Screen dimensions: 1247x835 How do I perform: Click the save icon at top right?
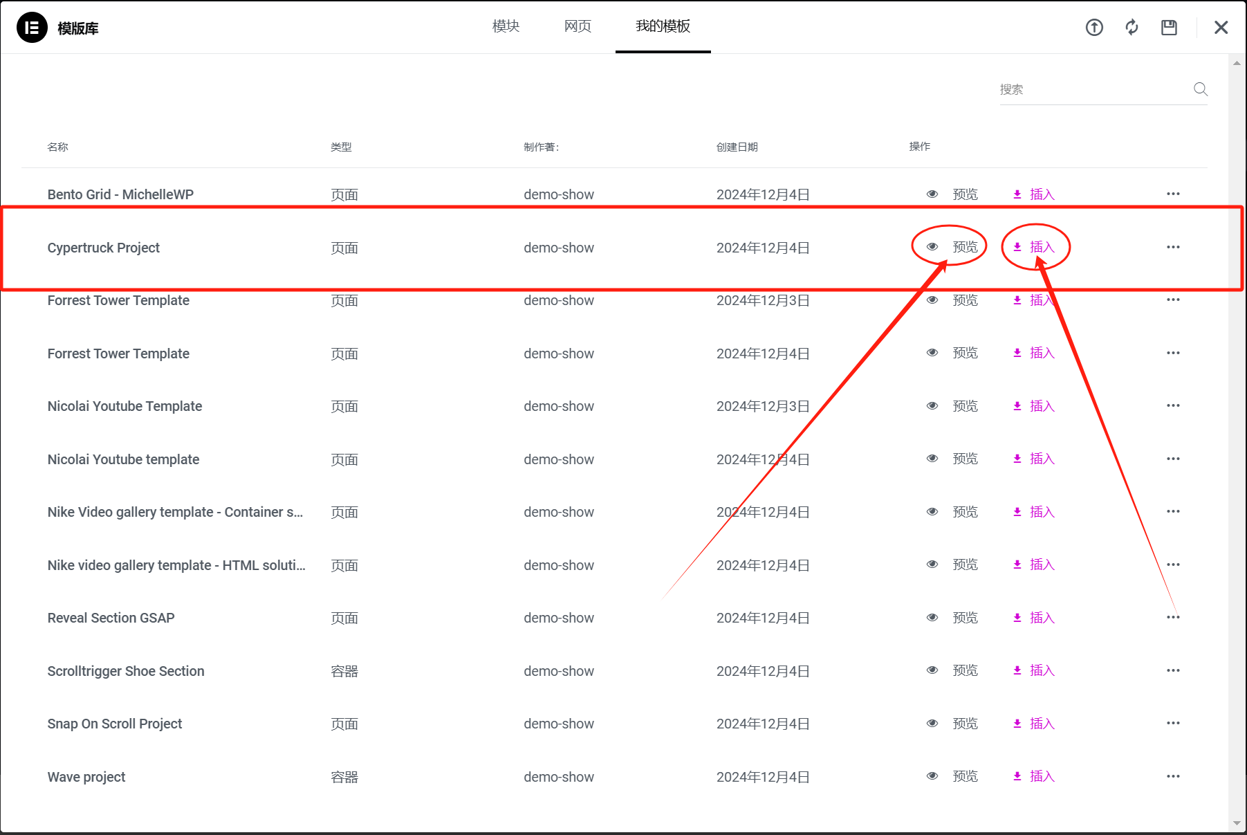click(x=1169, y=27)
